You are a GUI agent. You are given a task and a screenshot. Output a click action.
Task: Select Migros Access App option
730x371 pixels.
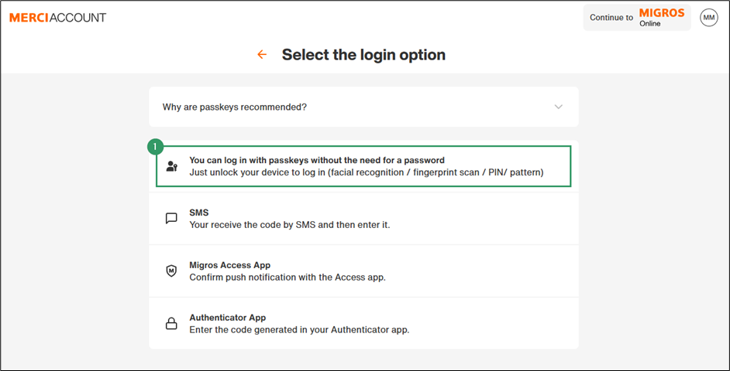tap(363, 271)
